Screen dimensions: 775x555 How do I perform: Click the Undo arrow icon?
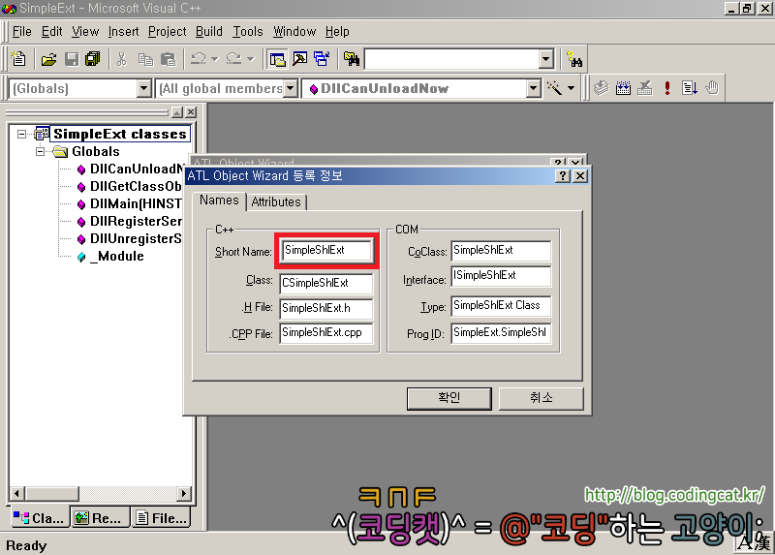tap(199, 59)
